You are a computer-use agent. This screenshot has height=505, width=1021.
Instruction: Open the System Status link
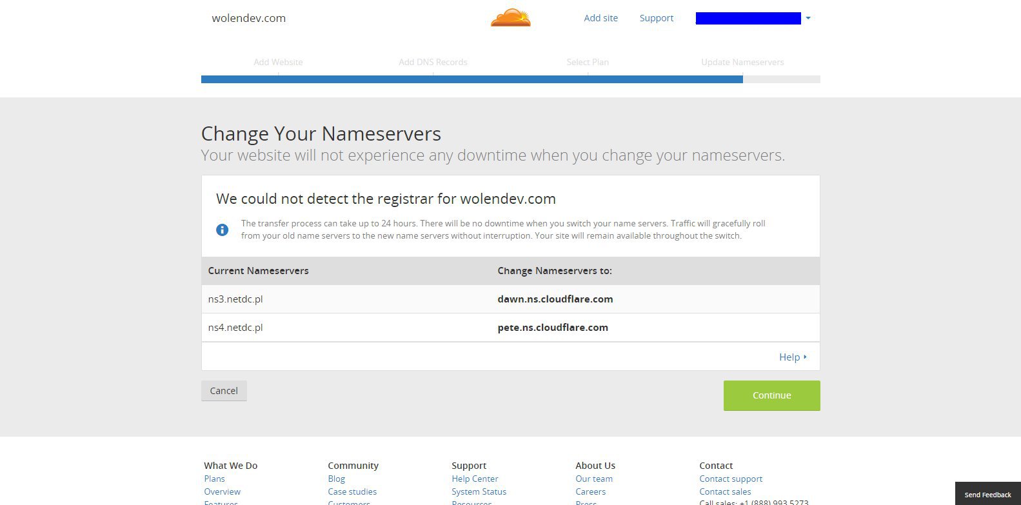479,491
